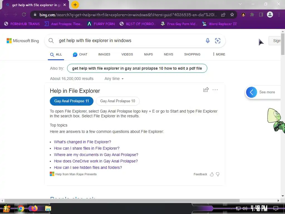This screenshot has height=214, width=285.
Task: Click the 4:40 PM taskbar clock
Action: click(x=259, y=208)
